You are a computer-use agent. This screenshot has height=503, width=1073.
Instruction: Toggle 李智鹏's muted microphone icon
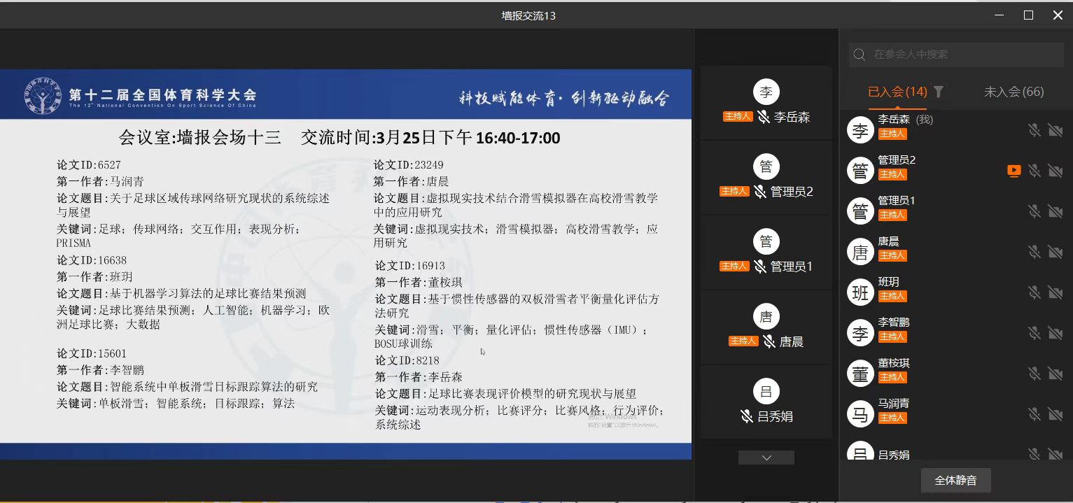(1035, 332)
